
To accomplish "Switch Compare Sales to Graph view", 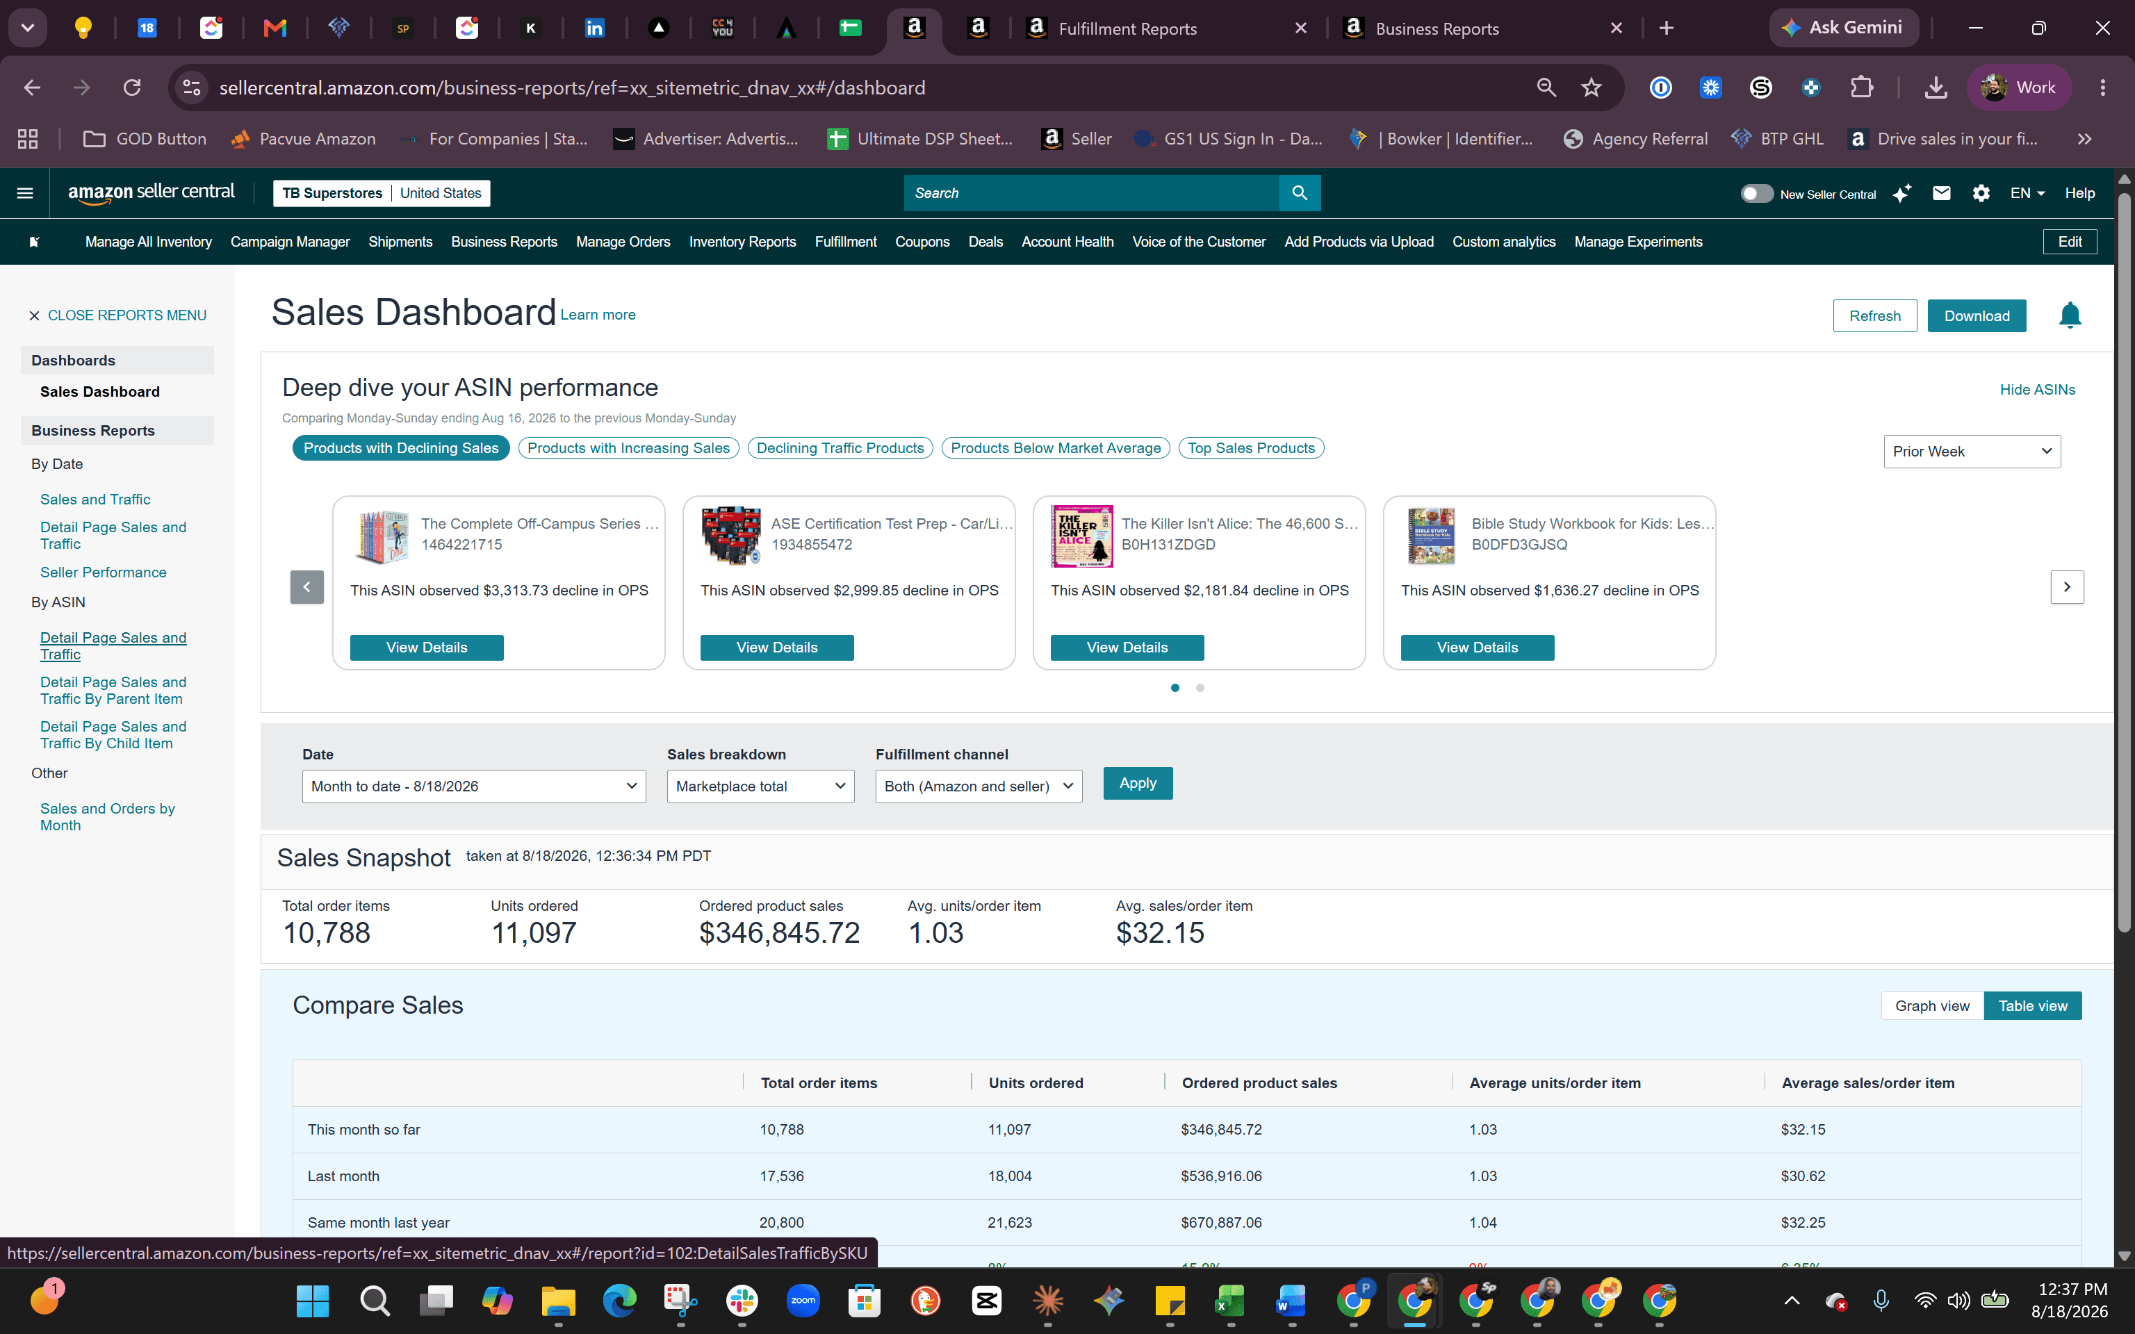I will pyautogui.click(x=1932, y=1006).
